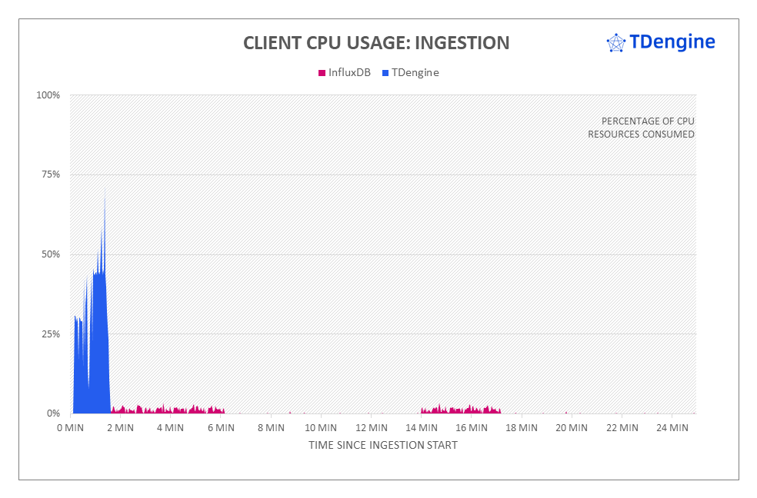The height and width of the screenshot is (498, 757).
Task: Click the pink InfluxDB series near 4 MIN
Action: point(171,410)
